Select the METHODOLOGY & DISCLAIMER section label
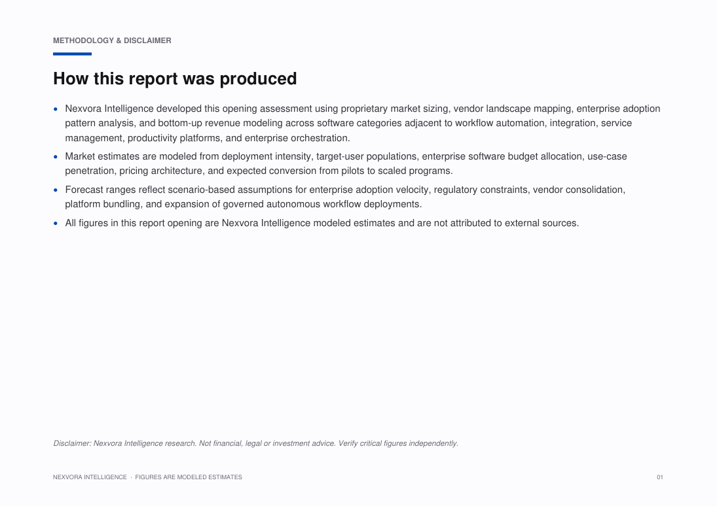The image size is (717, 506). pyautogui.click(x=112, y=41)
